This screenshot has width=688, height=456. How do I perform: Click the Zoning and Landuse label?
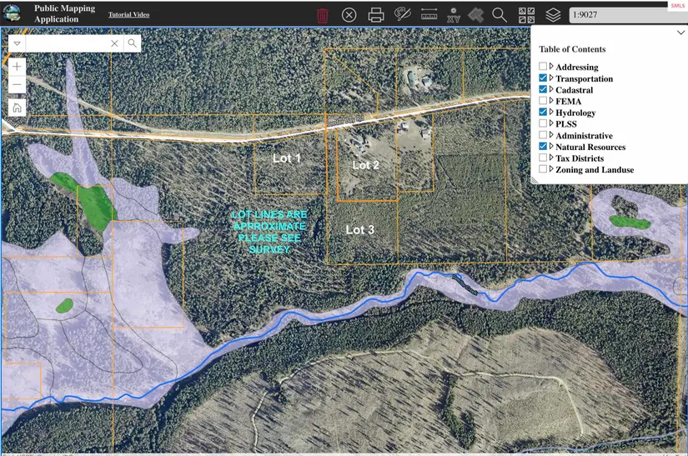595,170
